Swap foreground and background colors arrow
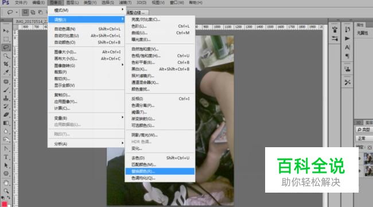The image size is (373, 207). tap(9, 198)
